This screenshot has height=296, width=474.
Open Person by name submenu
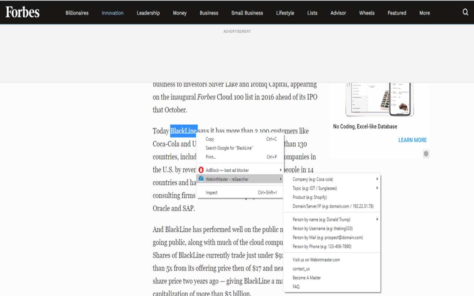(332, 219)
